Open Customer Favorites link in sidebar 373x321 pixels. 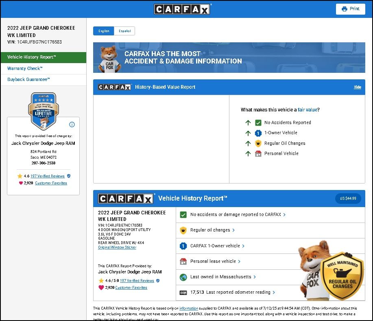point(51,183)
